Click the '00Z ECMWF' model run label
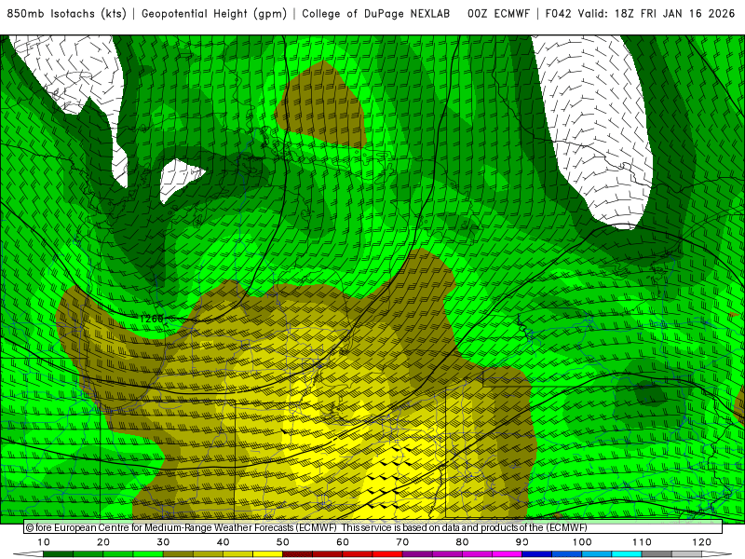This screenshot has width=745, height=559. (498, 14)
